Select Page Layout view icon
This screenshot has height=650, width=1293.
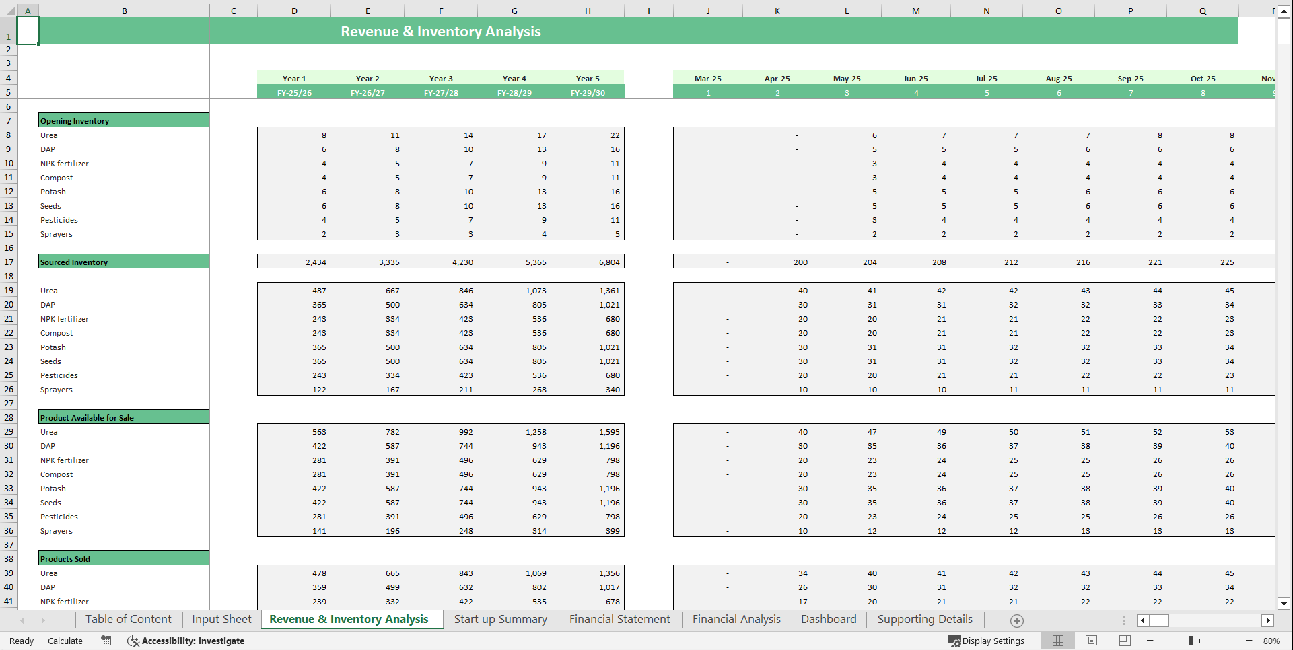tap(1091, 641)
